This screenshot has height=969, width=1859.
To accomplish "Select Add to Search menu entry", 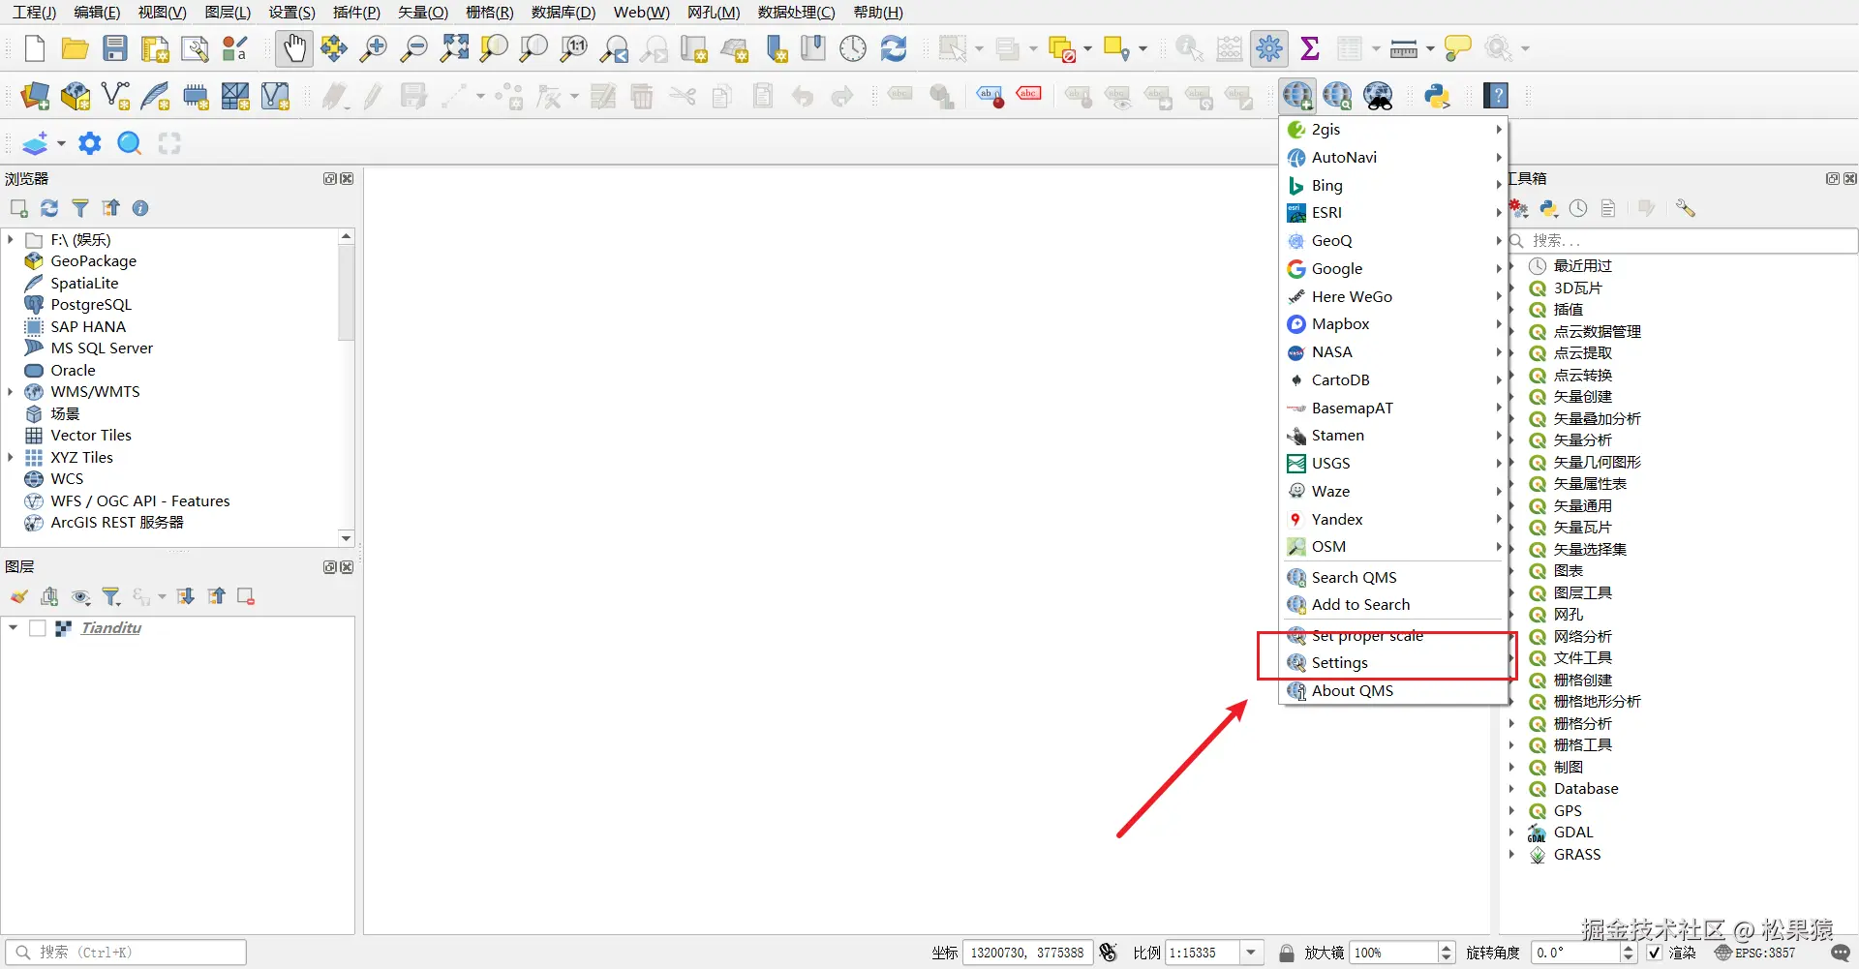I will click(x=1394, y=605).
